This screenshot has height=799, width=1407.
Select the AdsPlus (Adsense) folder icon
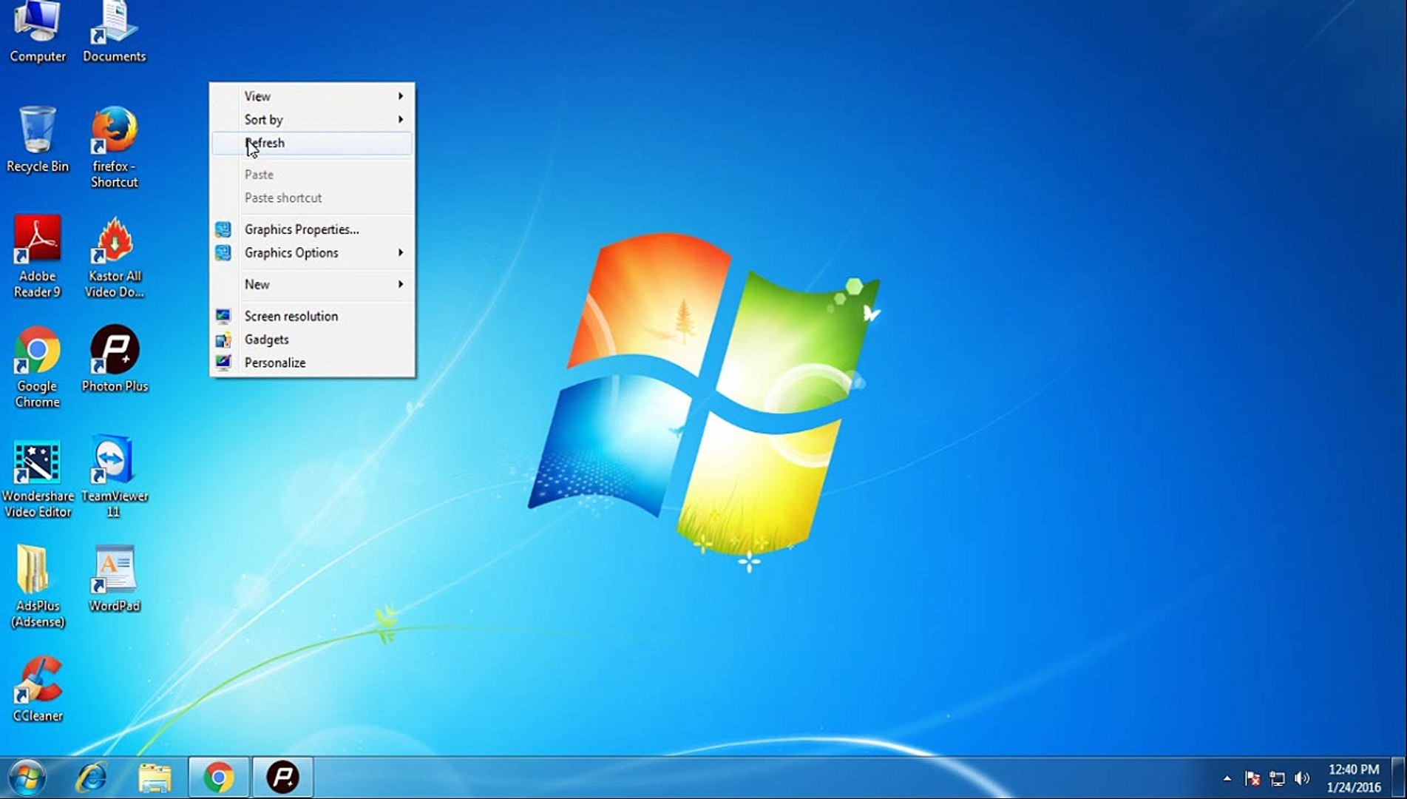[37, 587]
